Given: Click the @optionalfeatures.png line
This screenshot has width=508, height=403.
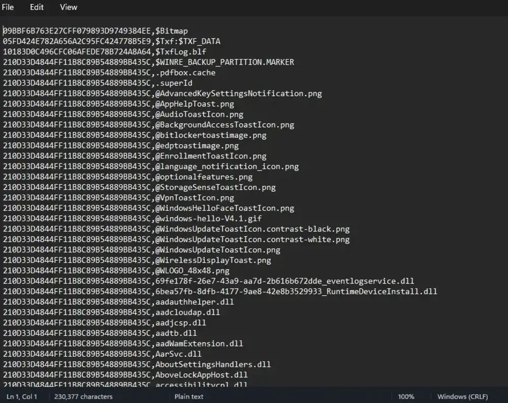Looking at the screenshot, I should click(x=128, y=177).
